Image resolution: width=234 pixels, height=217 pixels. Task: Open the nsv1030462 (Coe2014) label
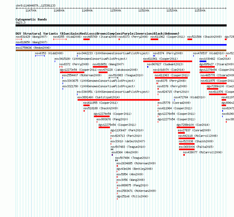pos(215,59)
